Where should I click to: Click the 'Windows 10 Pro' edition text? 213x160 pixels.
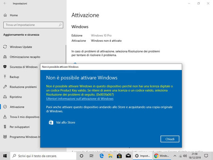point(101,35)
